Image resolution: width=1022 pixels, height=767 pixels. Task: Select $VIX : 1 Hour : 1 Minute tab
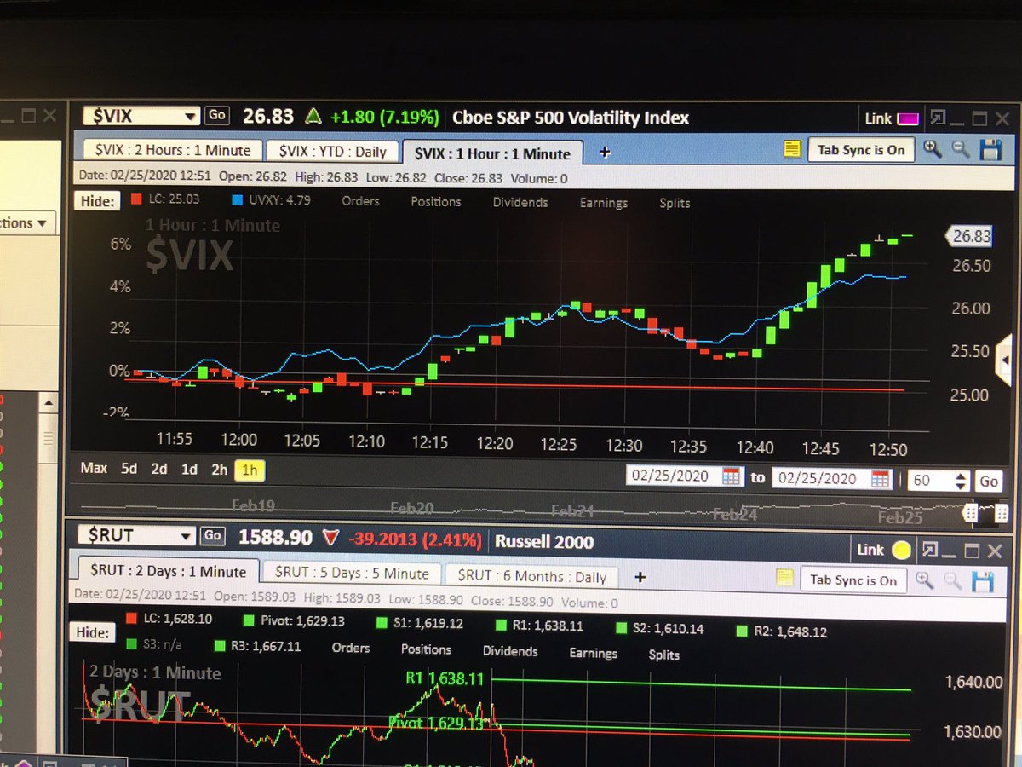[x=492, y=153]
